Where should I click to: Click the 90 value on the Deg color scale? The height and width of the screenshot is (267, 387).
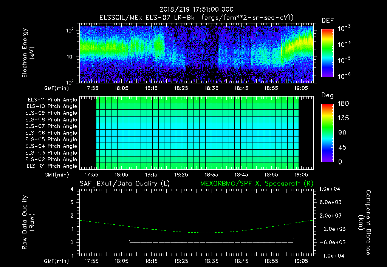(x=342, y=133)
